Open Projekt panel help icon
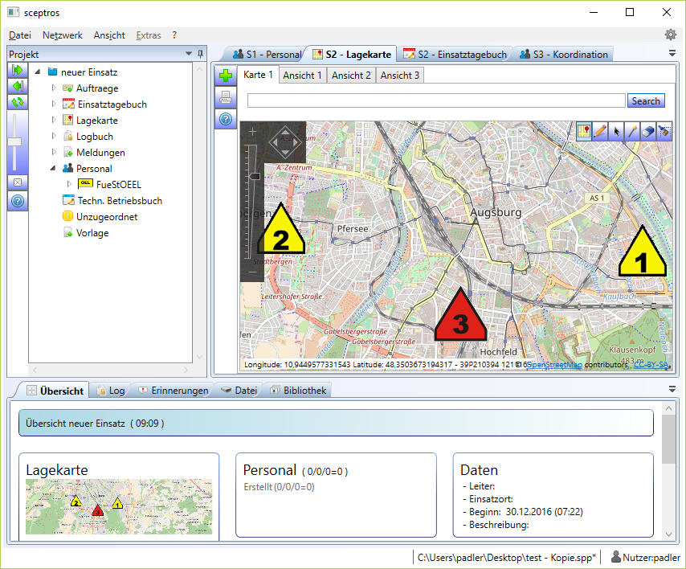The width and height of the screenshot is (686, 569). tap(18, 201)
